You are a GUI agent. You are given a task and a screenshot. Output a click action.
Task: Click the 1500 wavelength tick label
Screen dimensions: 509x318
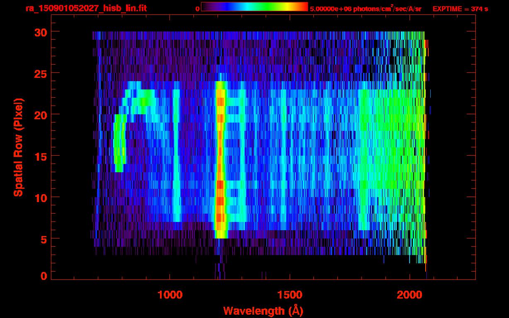tap(290, 295)
